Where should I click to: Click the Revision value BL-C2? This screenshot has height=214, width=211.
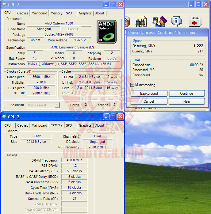[x=112, y=58]
